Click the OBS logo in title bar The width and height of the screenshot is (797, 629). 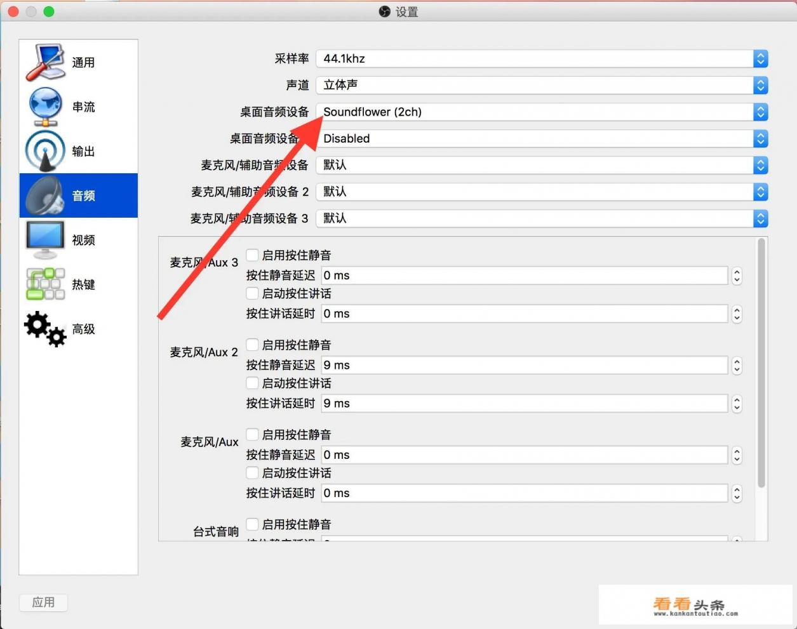tap(384, 11)
